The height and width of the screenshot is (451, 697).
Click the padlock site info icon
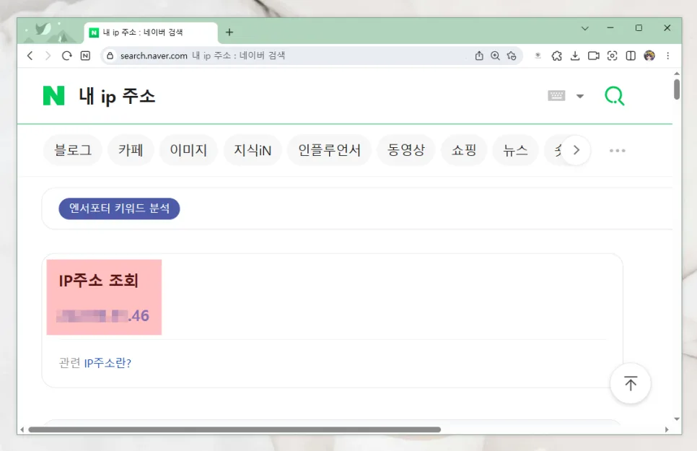(110, 56)
